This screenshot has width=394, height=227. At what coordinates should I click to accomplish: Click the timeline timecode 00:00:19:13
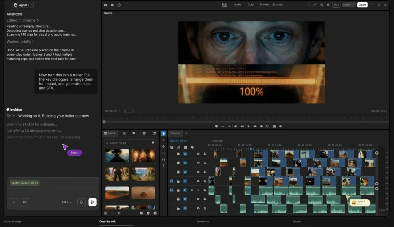(178, 141)
